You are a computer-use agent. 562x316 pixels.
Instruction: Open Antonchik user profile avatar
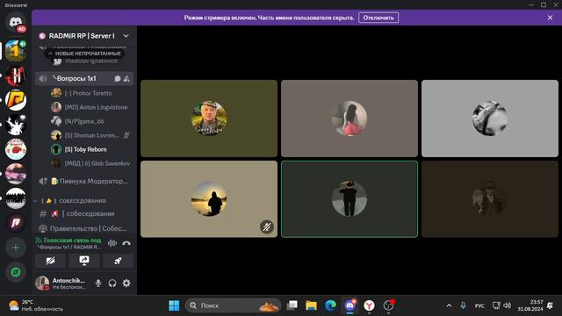42,283
